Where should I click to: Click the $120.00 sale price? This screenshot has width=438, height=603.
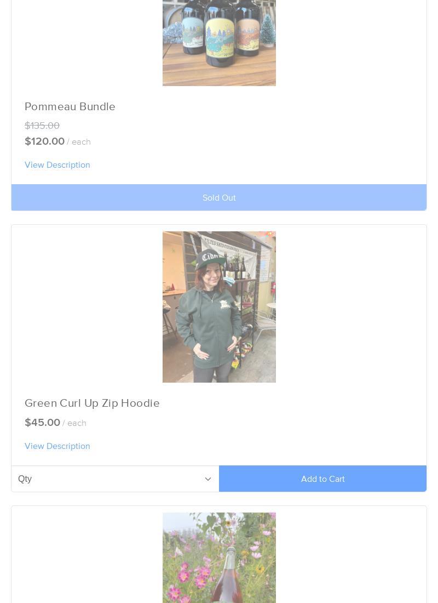[44, 141]
